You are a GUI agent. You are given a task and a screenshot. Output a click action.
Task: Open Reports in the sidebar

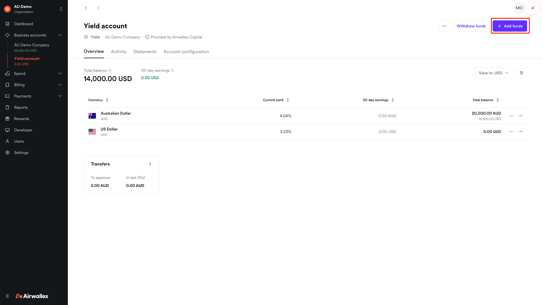click(x=21, y=107)
